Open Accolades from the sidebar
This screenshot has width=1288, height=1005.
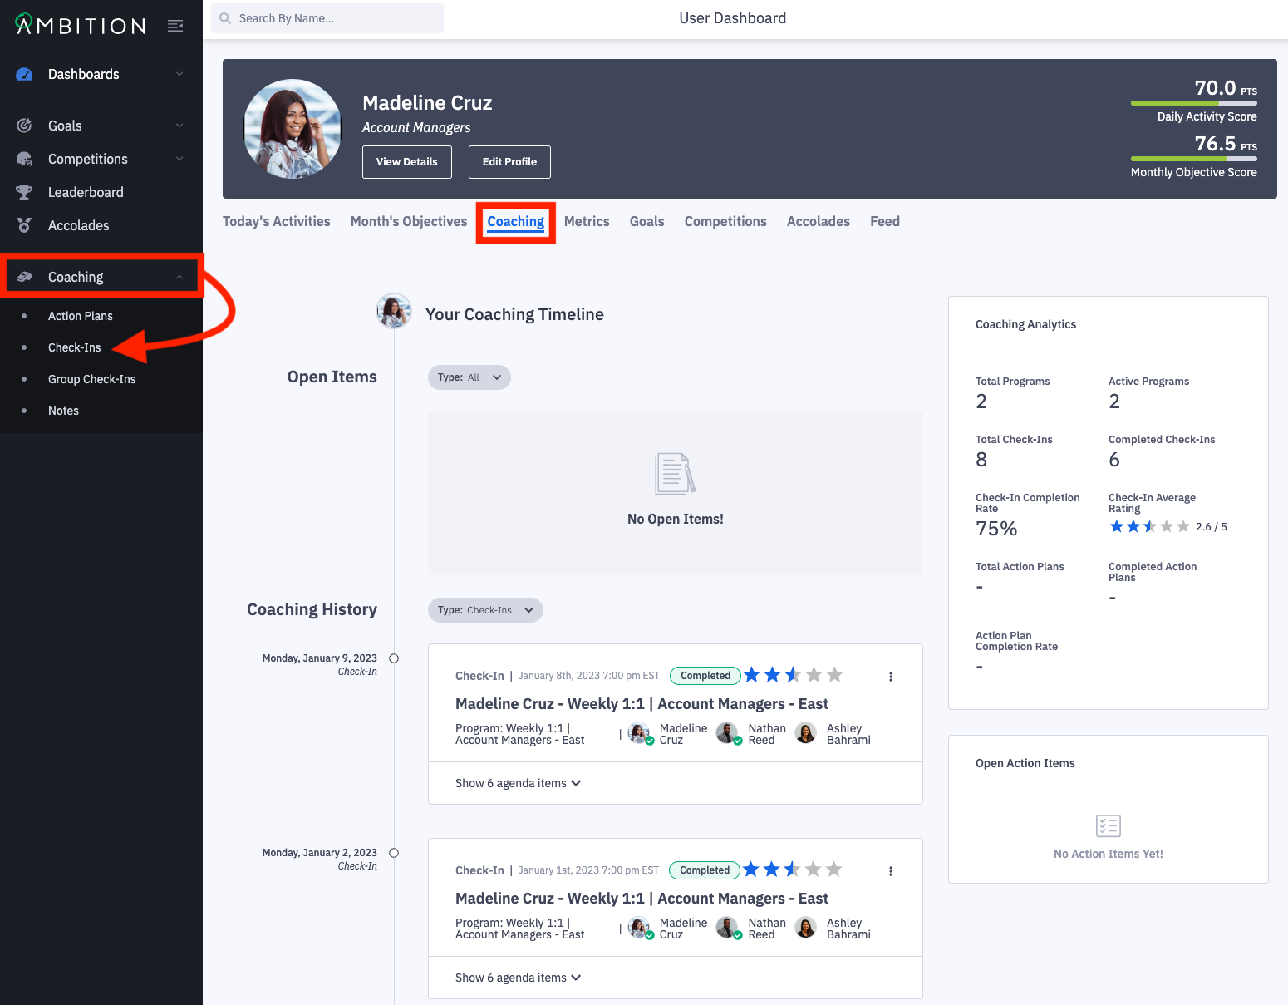[x=79, y=225]
